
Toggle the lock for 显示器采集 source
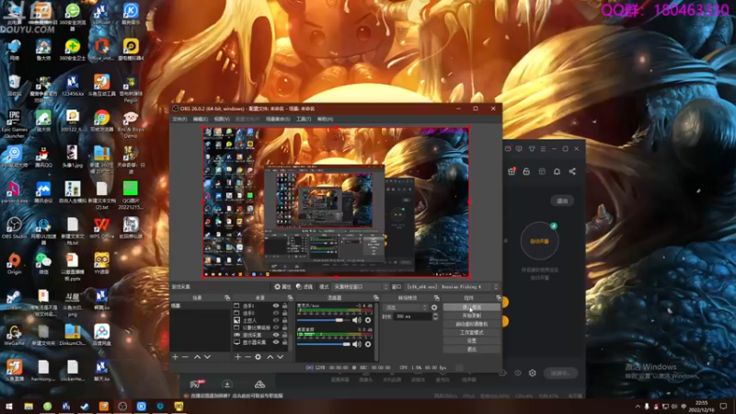coord(284,342)
